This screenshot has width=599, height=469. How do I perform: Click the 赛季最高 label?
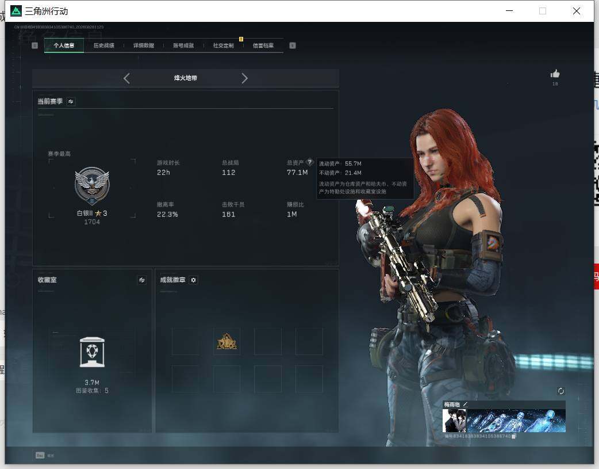click(59, 154)
